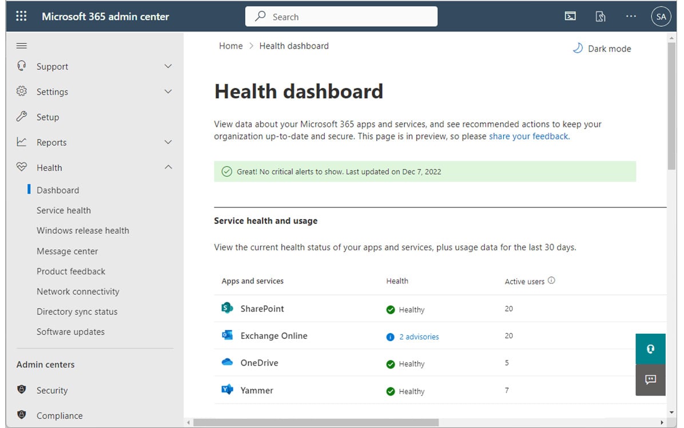Open the document icon in the header
684x428 pixels.
(x=601, y=17)
